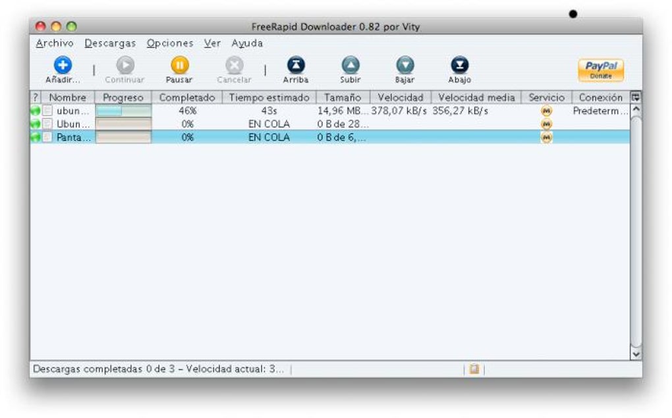The width and height of the screenshot is (672, 418).
Task: Open the Ayuda menu
Action: click(x=247, y=43)
